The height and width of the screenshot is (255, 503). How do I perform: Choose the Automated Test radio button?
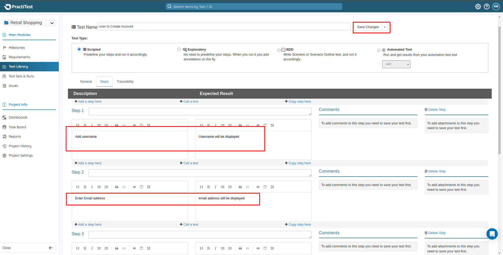[379, 50]
